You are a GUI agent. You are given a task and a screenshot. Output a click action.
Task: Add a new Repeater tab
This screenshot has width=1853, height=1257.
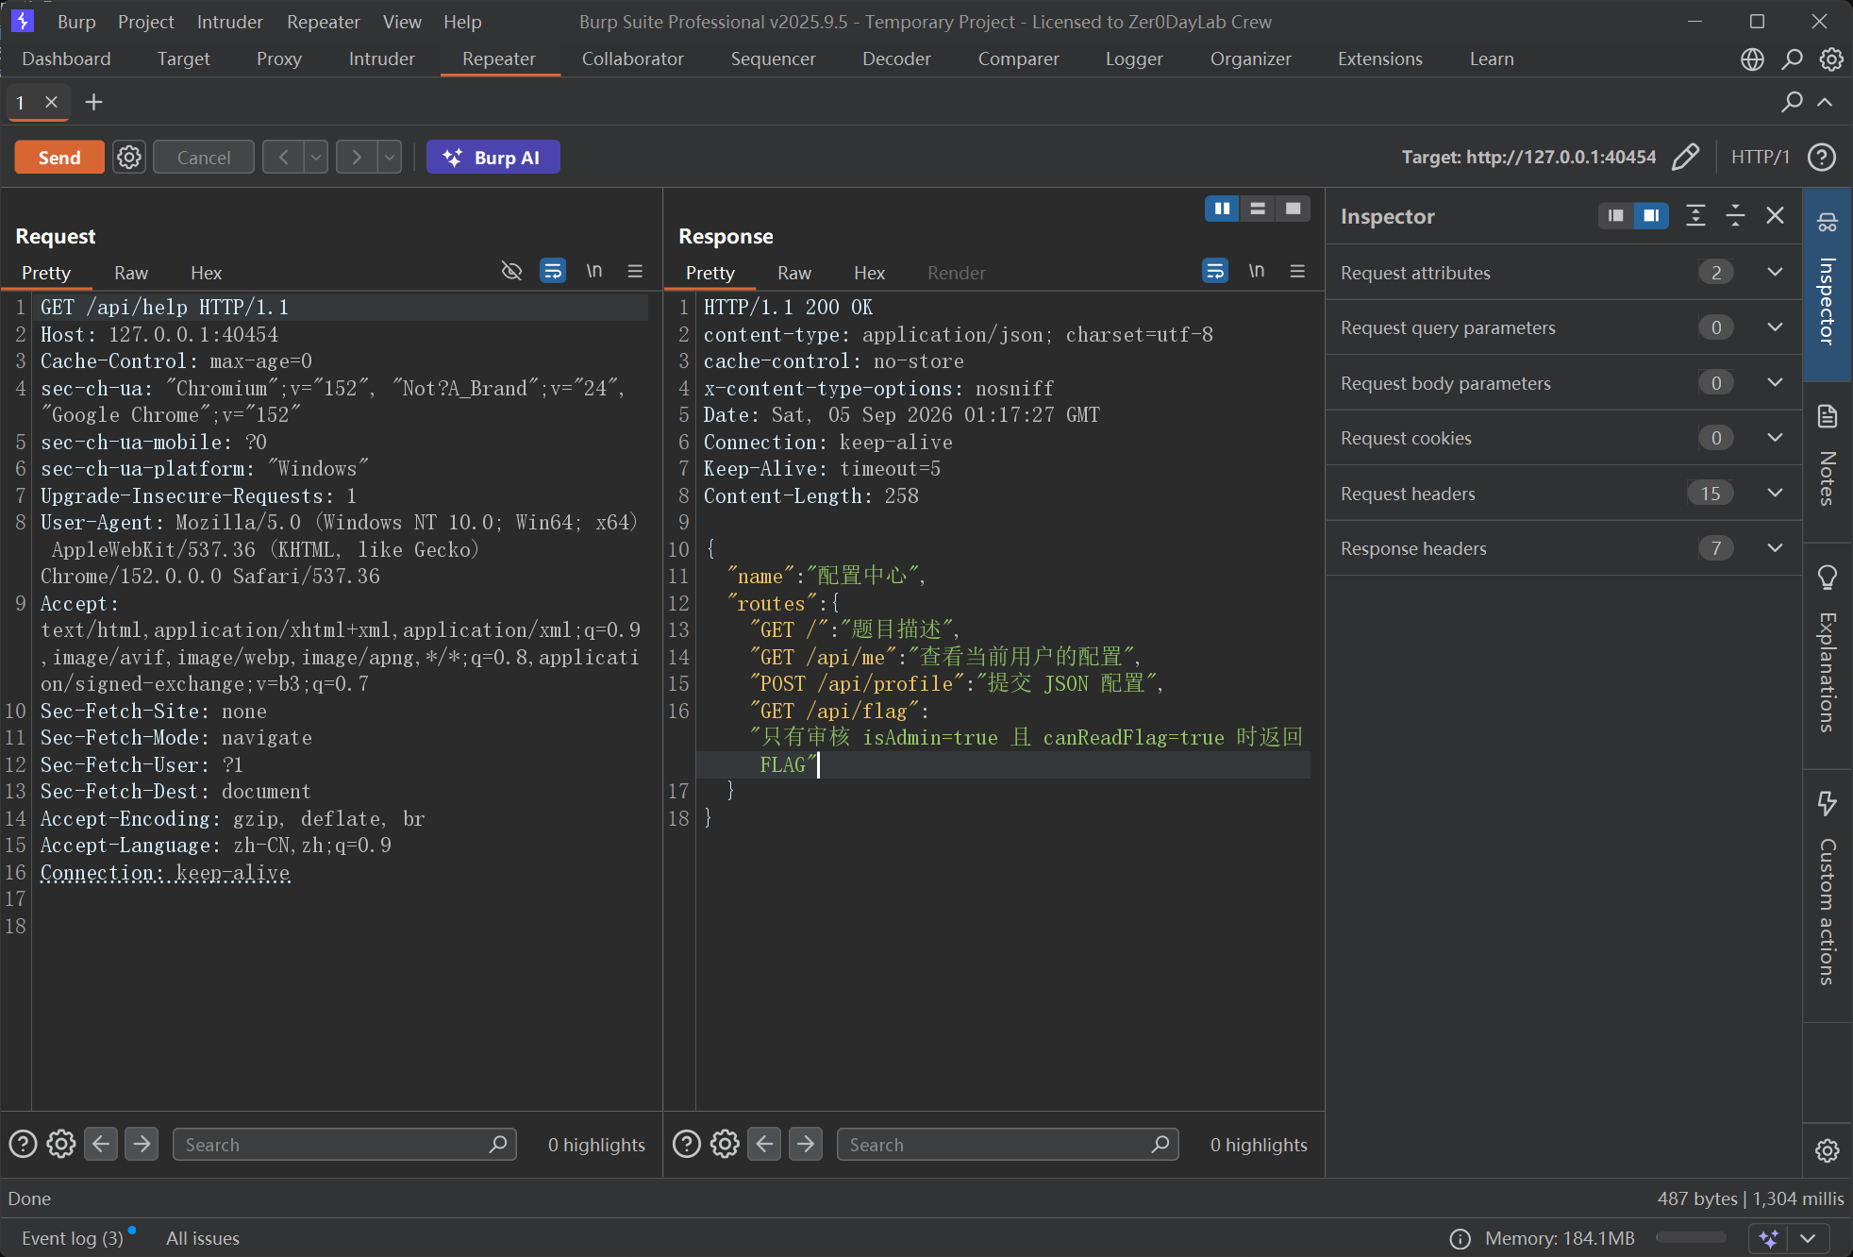[x=93, y=102]
